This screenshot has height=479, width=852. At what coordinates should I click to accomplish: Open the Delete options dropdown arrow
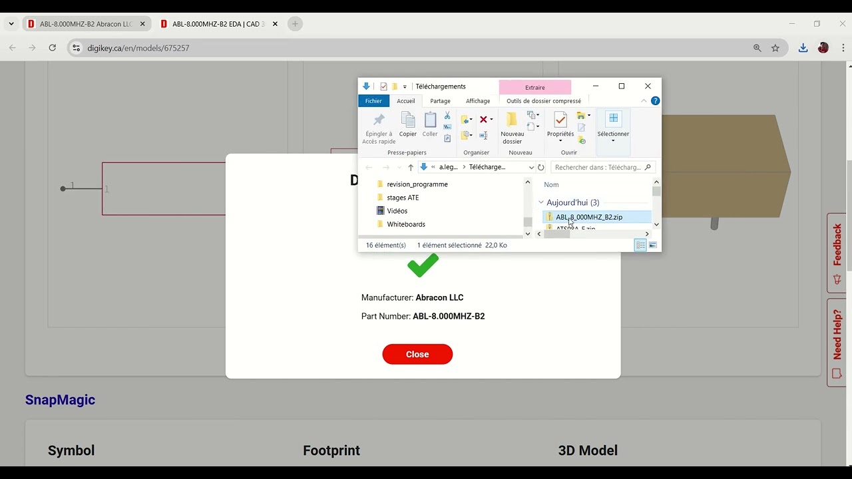[x=491, y=120]
